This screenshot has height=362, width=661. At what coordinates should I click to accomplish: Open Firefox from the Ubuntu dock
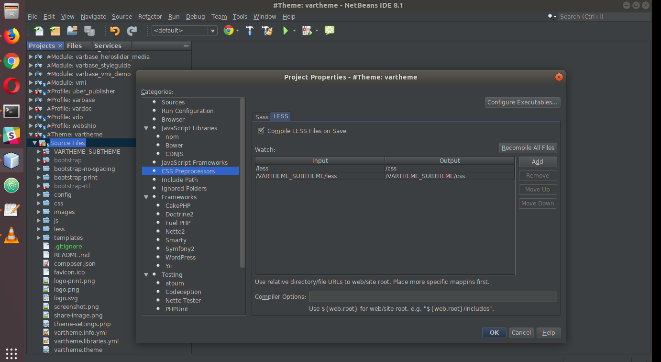click(x=11, y=36)
